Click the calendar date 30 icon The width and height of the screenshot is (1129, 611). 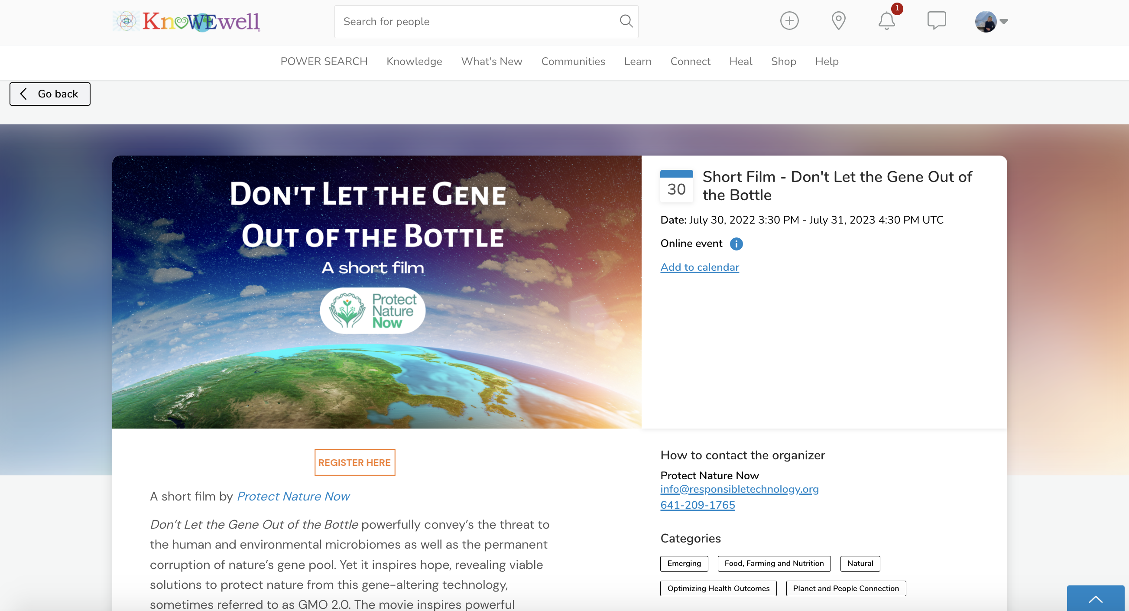[x=676, y=186]
